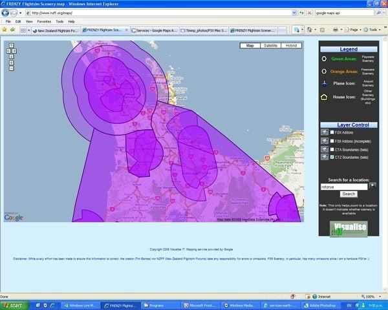Click the map zoom in plus button
This screenshot has width=388, height=310.
(x=12, y=63)
